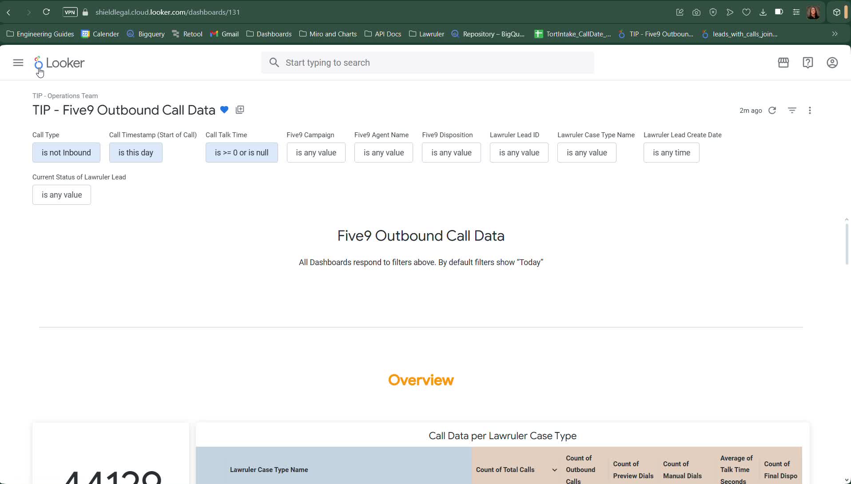
Task: Expand the Call Talk Time filter
Action: tap(241, 152)
